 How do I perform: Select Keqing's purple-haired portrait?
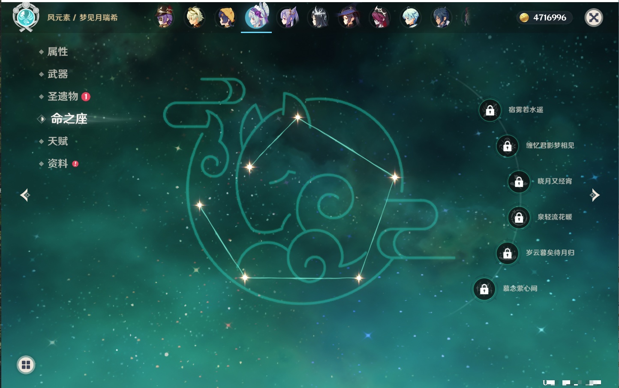288,18
